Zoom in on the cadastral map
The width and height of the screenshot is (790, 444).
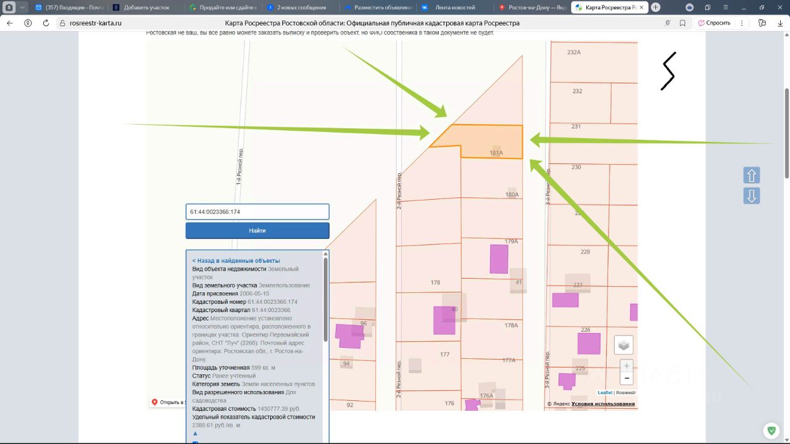click(x=626, y=366)
